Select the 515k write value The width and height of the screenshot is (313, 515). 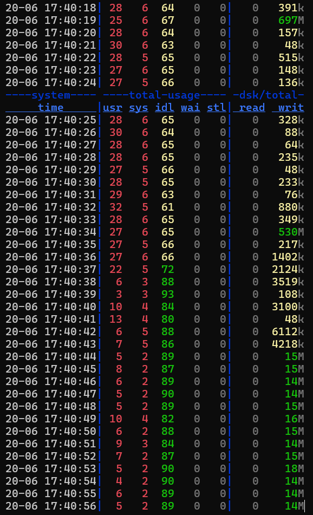(291, 57)
